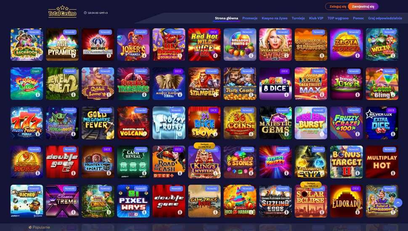
Task: Open info icon on Double Game 2 tile
Action: click(x=73, y=173)
